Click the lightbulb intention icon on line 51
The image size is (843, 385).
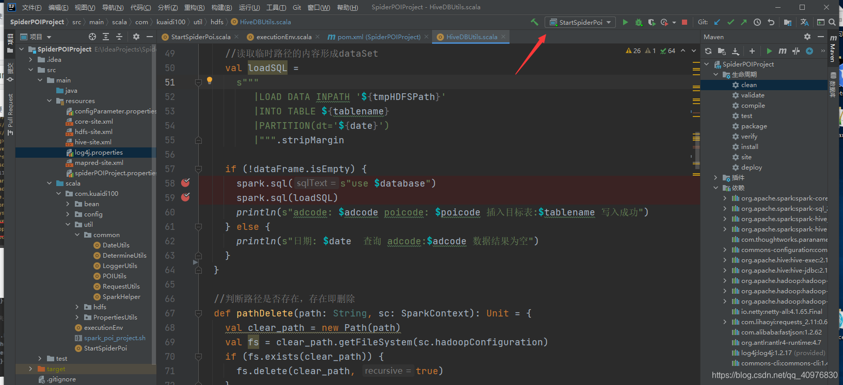(210, 80)
